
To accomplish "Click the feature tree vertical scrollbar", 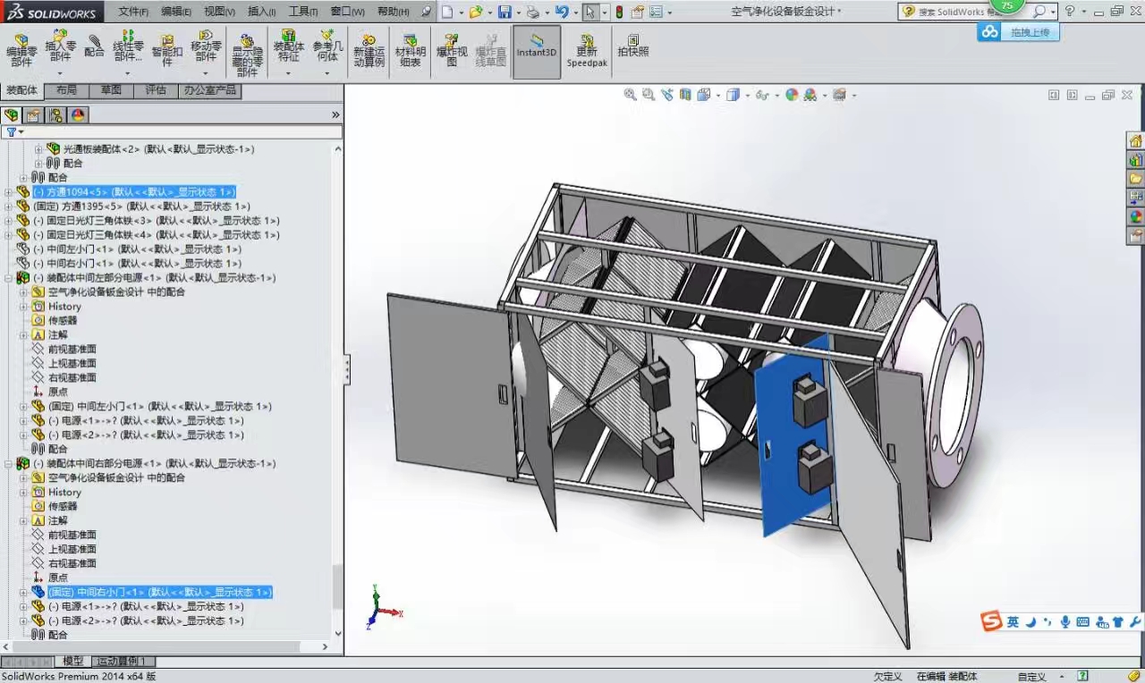I will click(337, 586).
